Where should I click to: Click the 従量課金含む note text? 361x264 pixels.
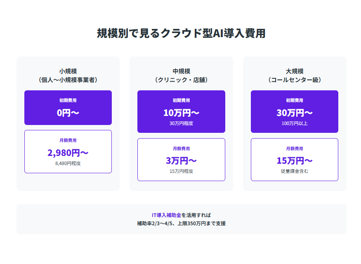click(x=294, y=171)
